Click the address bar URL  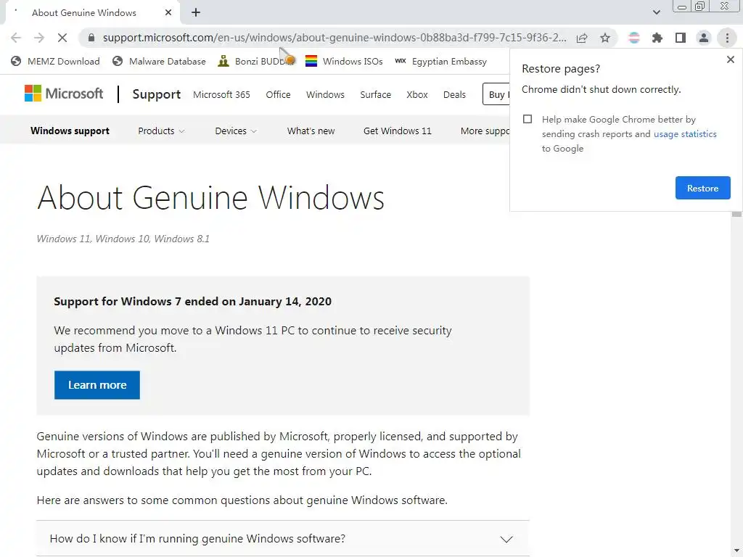(334, 38)
